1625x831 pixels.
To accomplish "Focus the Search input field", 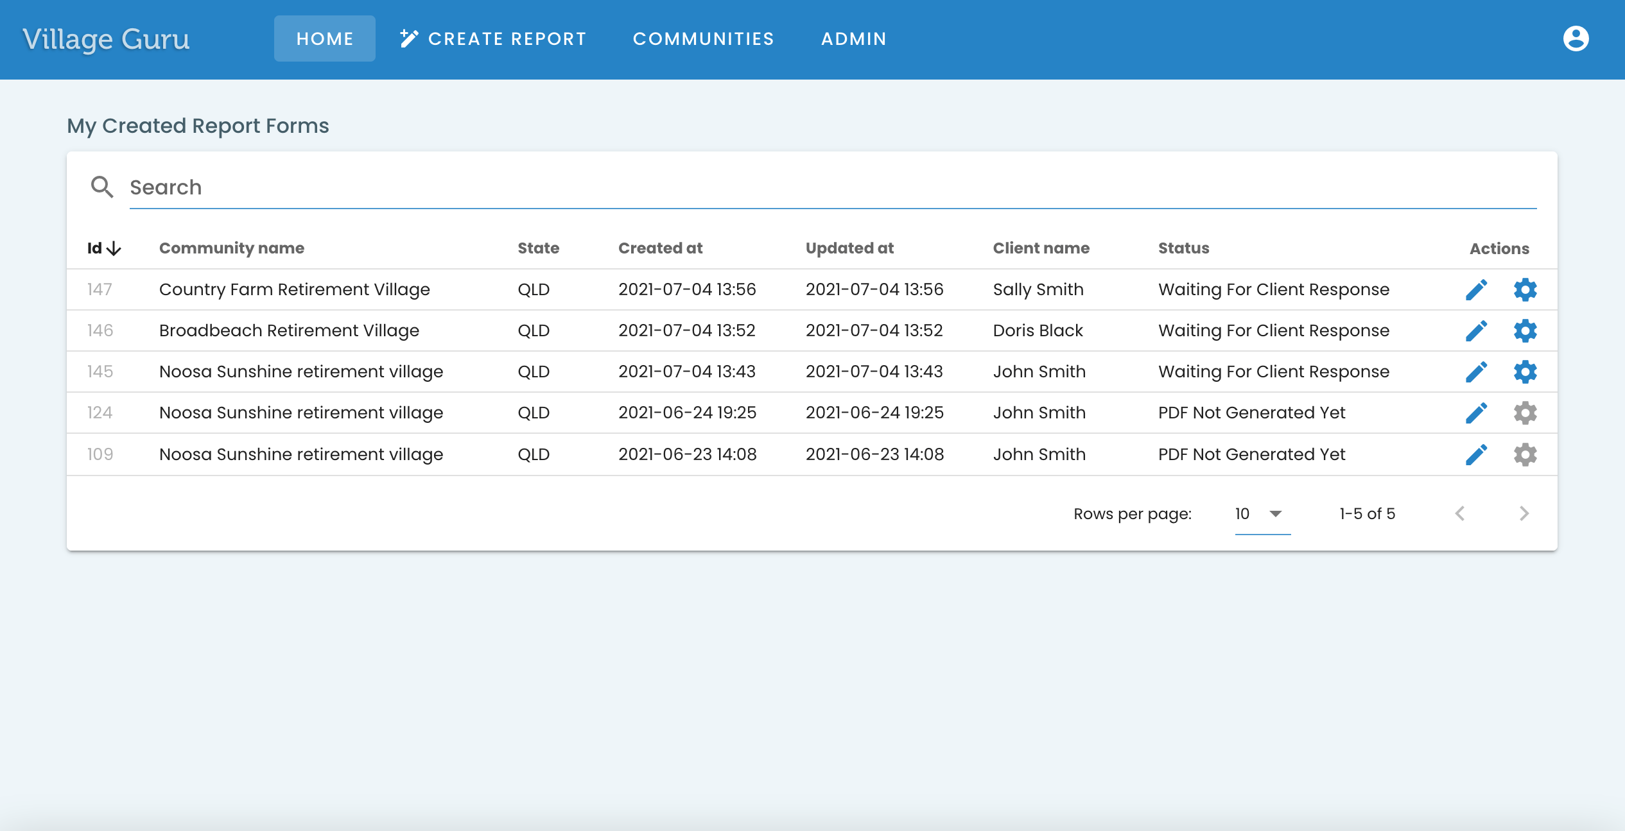I will 832,187.
